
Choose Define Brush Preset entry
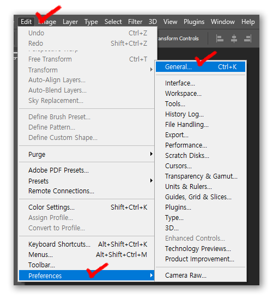click(87, 117)
